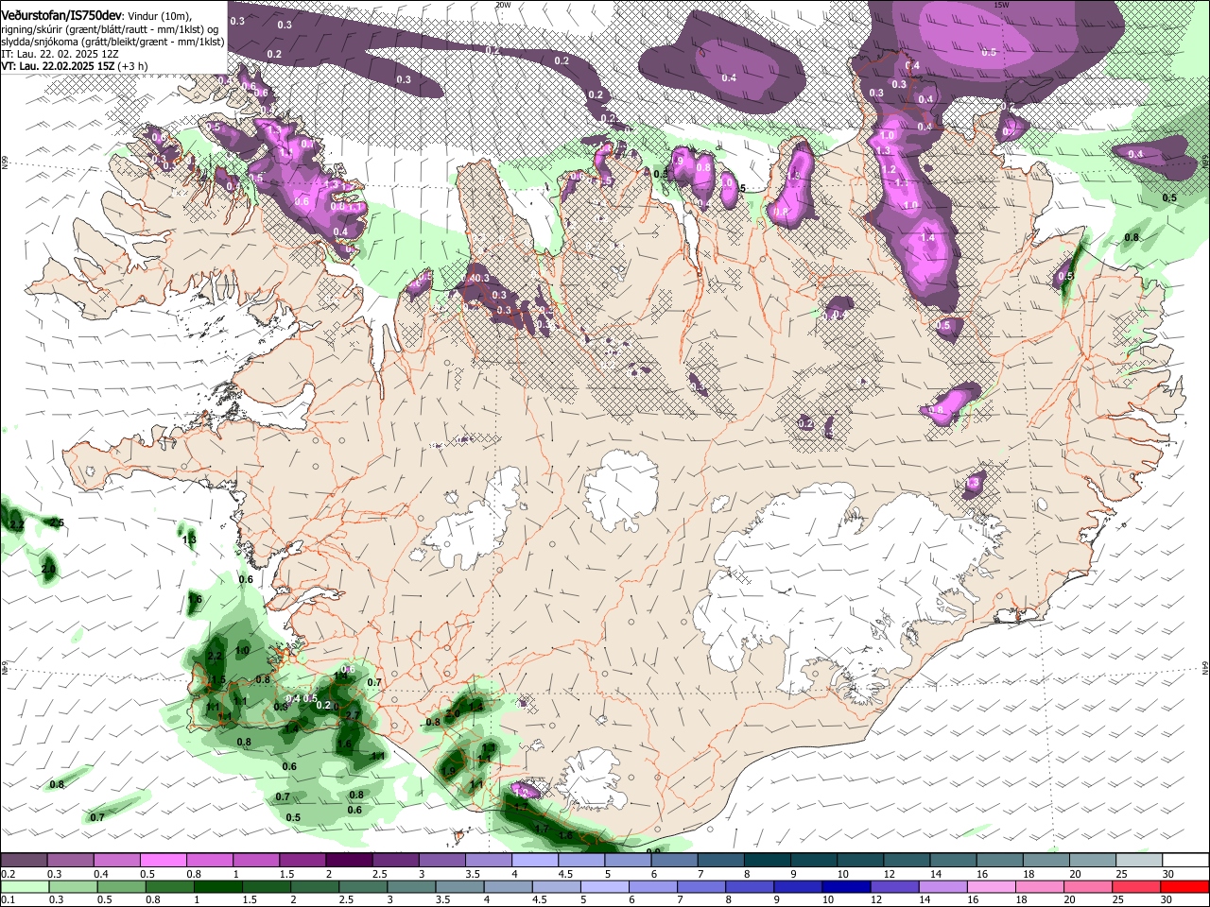1210x907 pixels.
Task: Click the 0.2 label on purple snow scale
Action: point(8,874)
